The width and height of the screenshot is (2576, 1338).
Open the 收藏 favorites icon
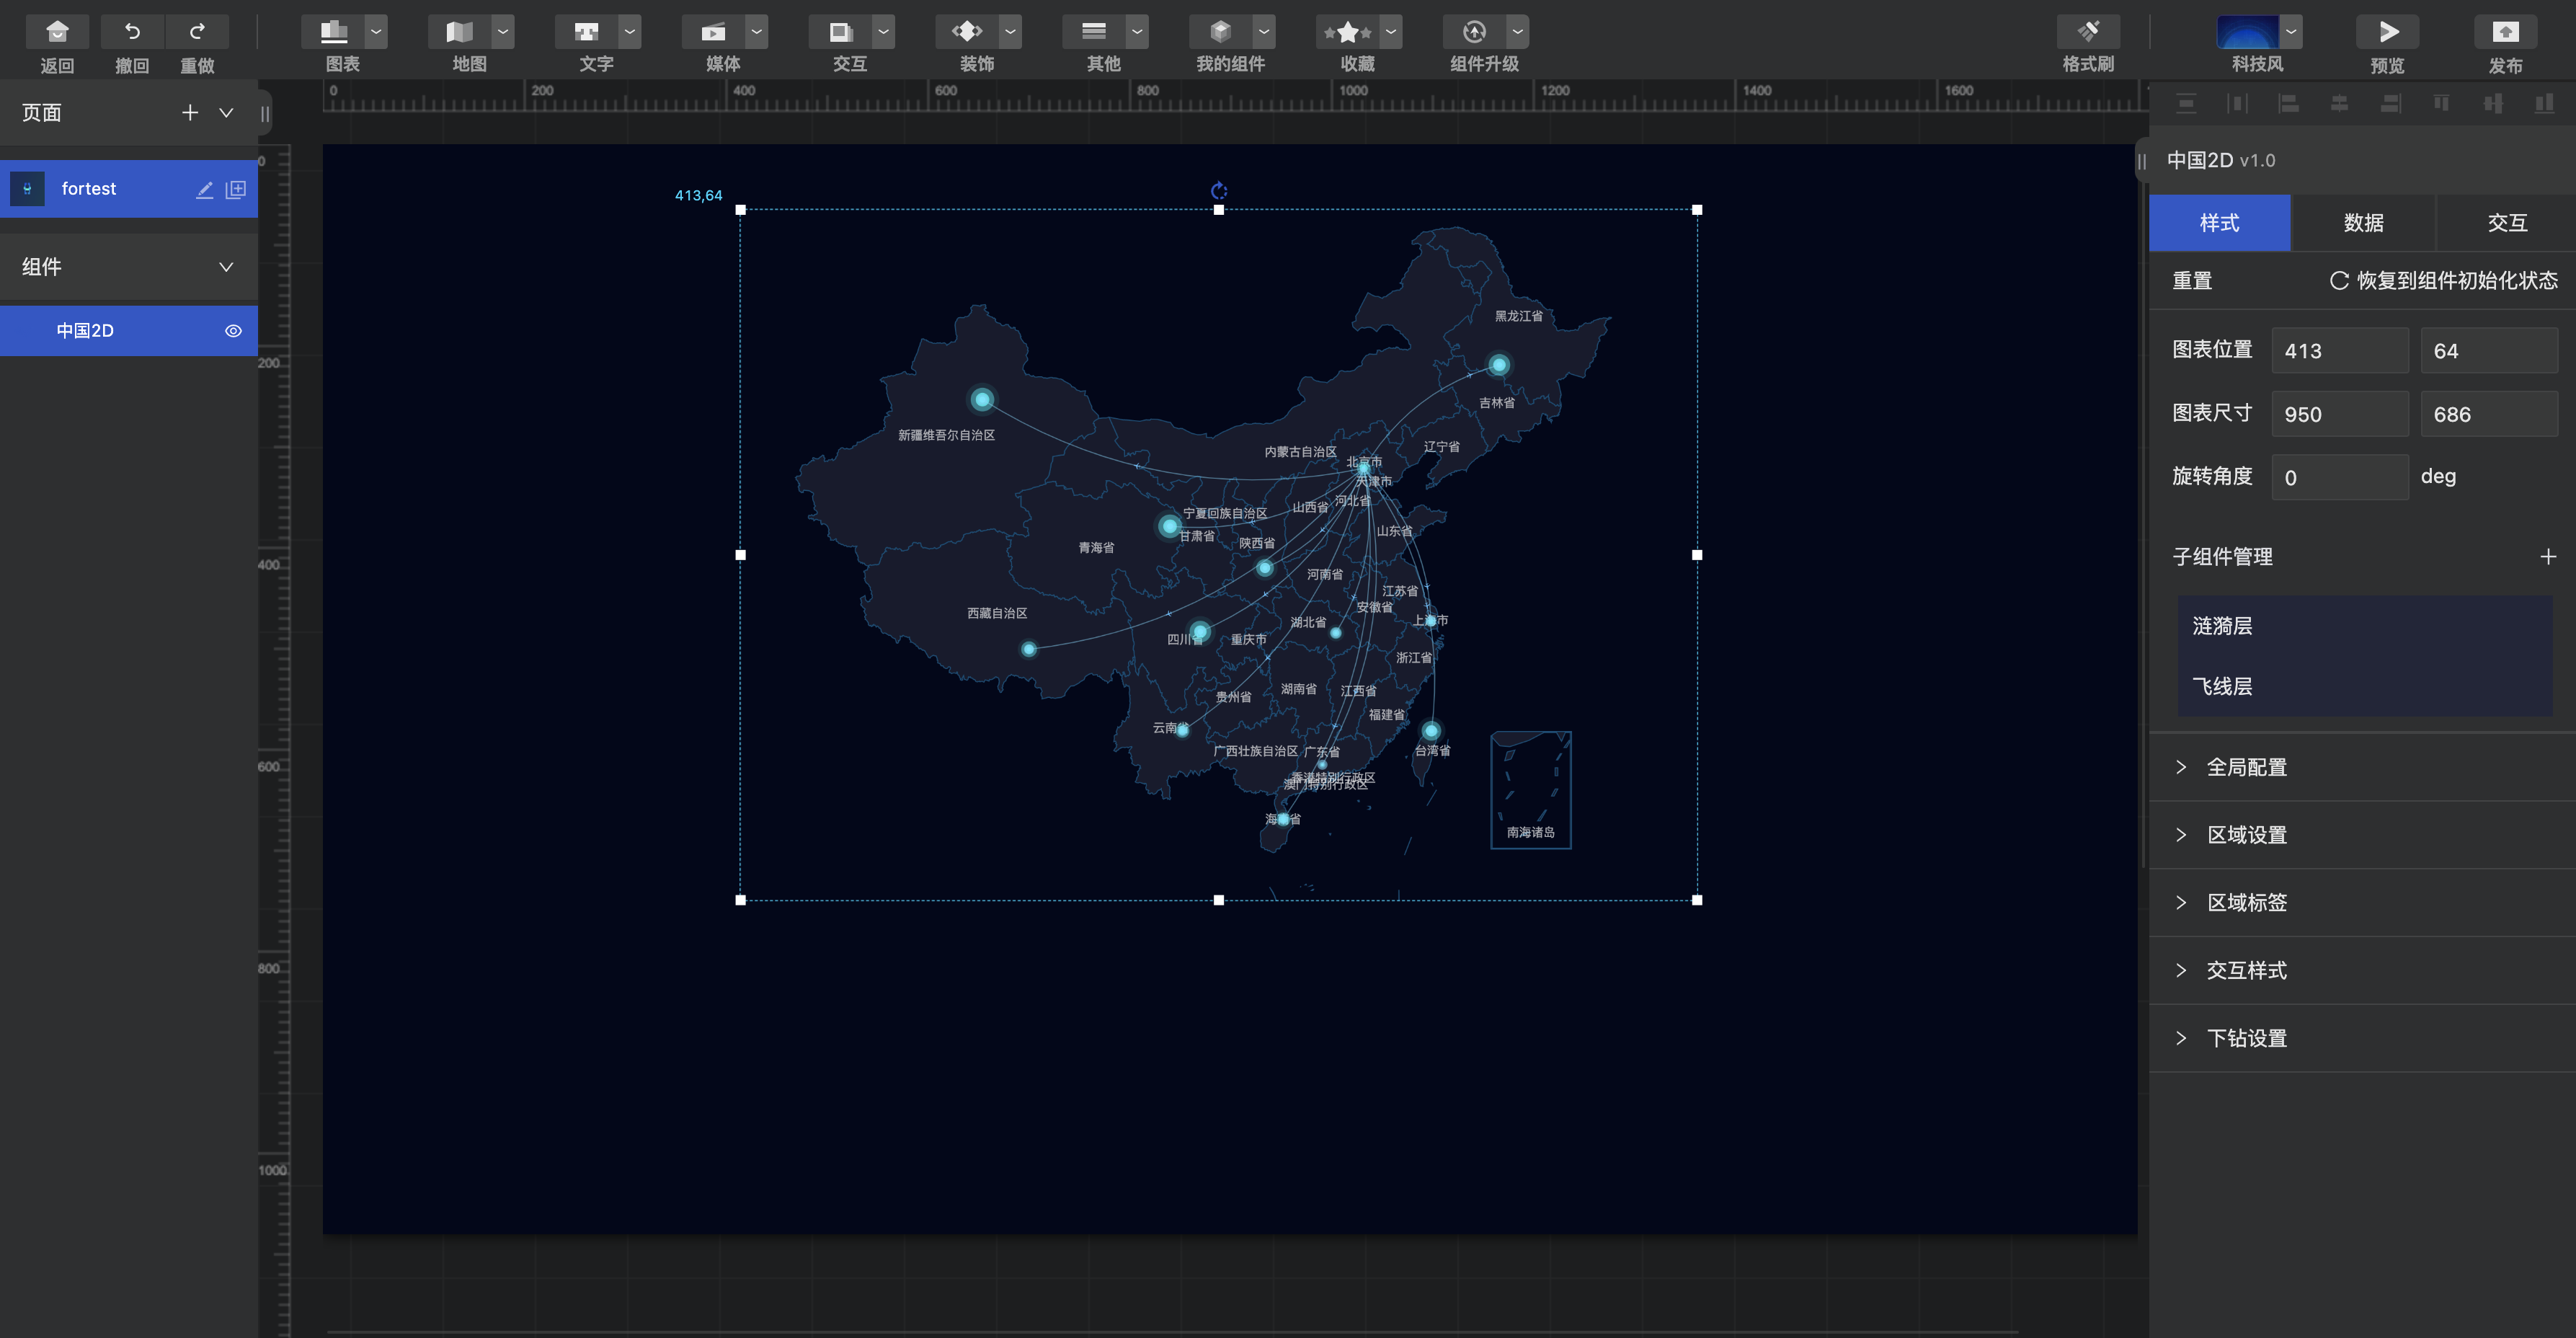coord(1348,32)
